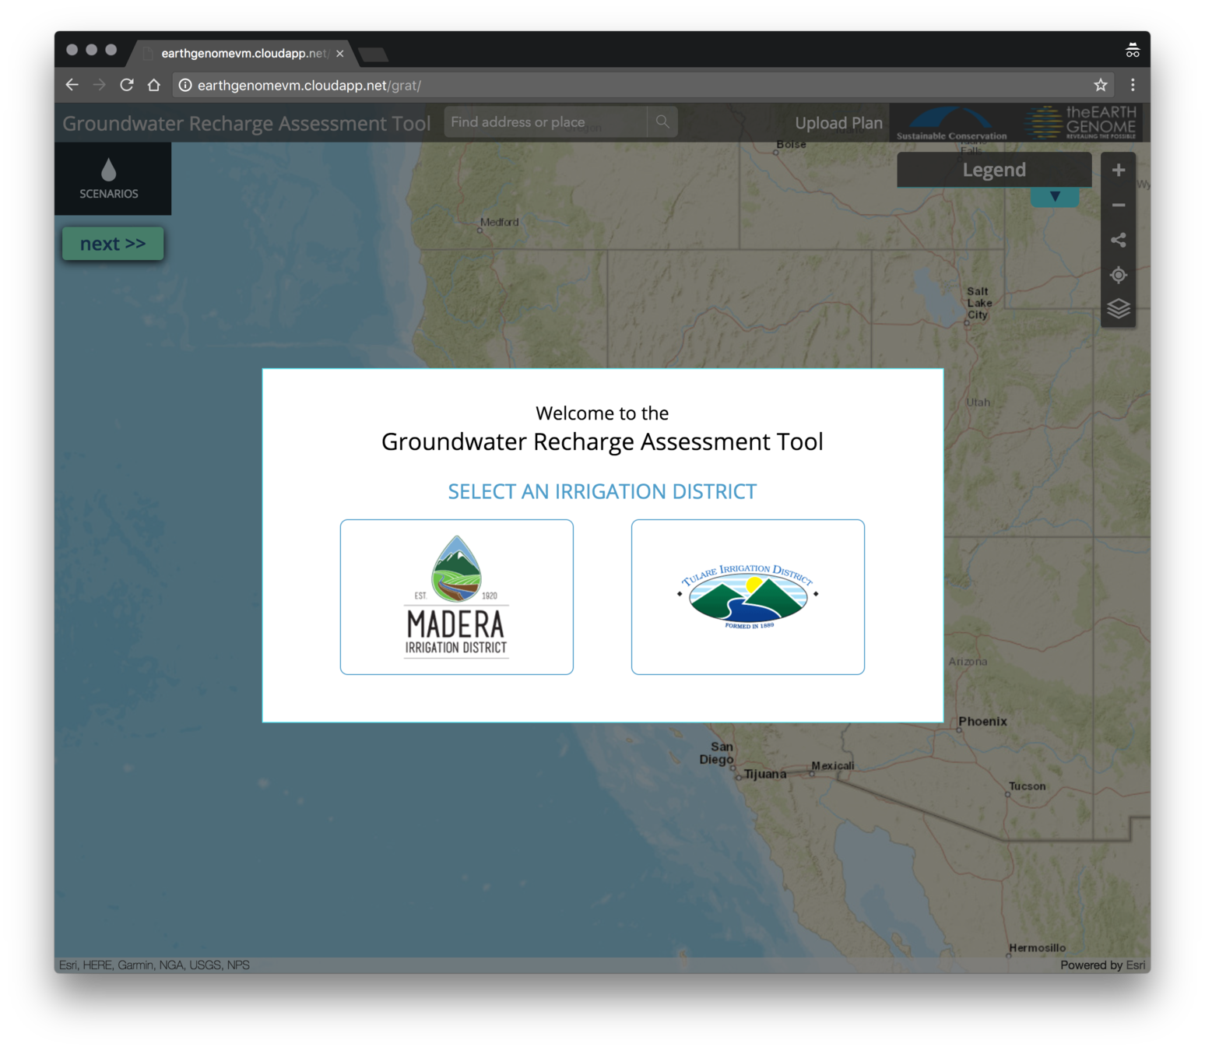The height and width of the screenshot is (1051, 1205).
Task: Open the map layers icon
Action: [1119, 309]
